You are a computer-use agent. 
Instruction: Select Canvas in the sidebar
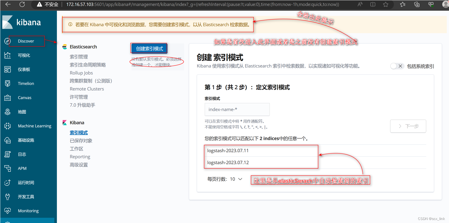coord(25,98)
